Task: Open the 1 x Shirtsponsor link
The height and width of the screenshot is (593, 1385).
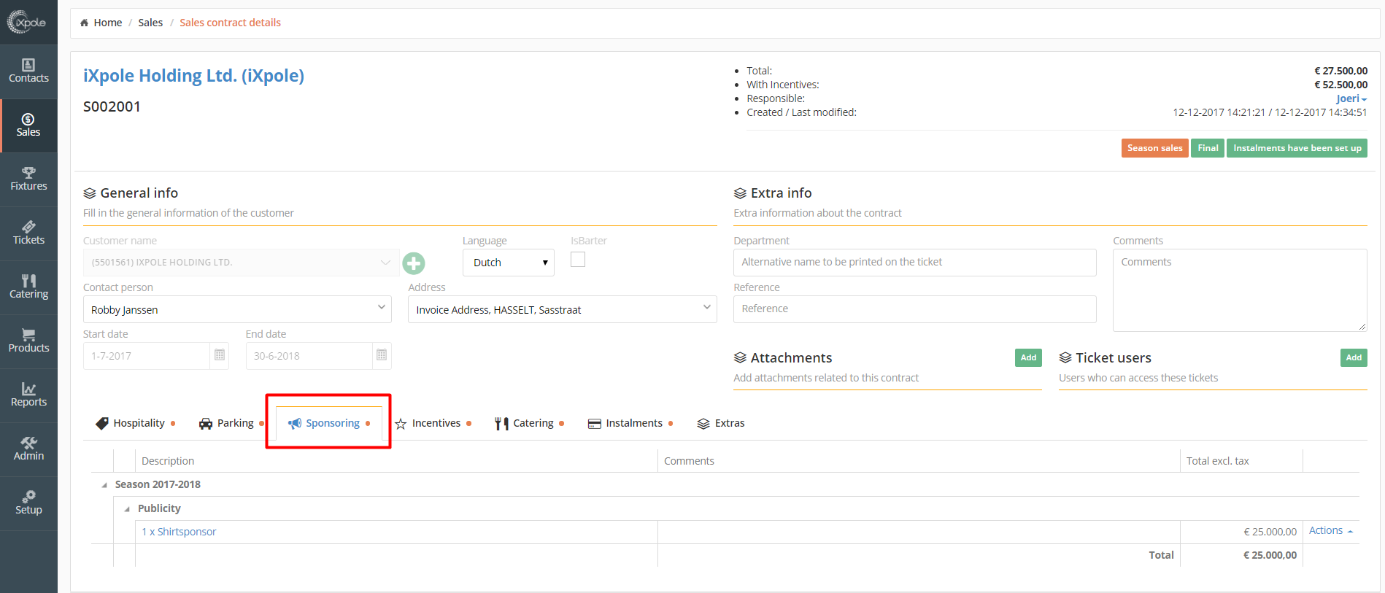Action: pyautogui.click(x=179, y=532)
